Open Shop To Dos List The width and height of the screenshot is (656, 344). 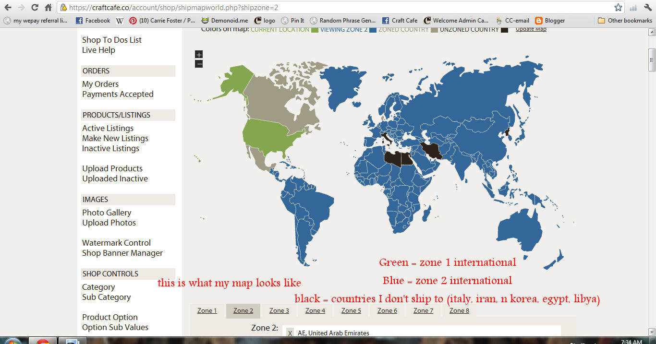[112, 40]
